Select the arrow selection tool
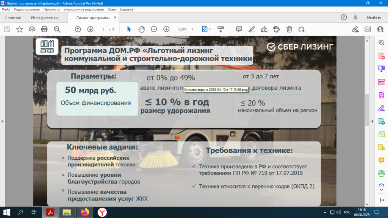Image resolution: width=388 pixels, height=218 pixels. pos(129,29)
